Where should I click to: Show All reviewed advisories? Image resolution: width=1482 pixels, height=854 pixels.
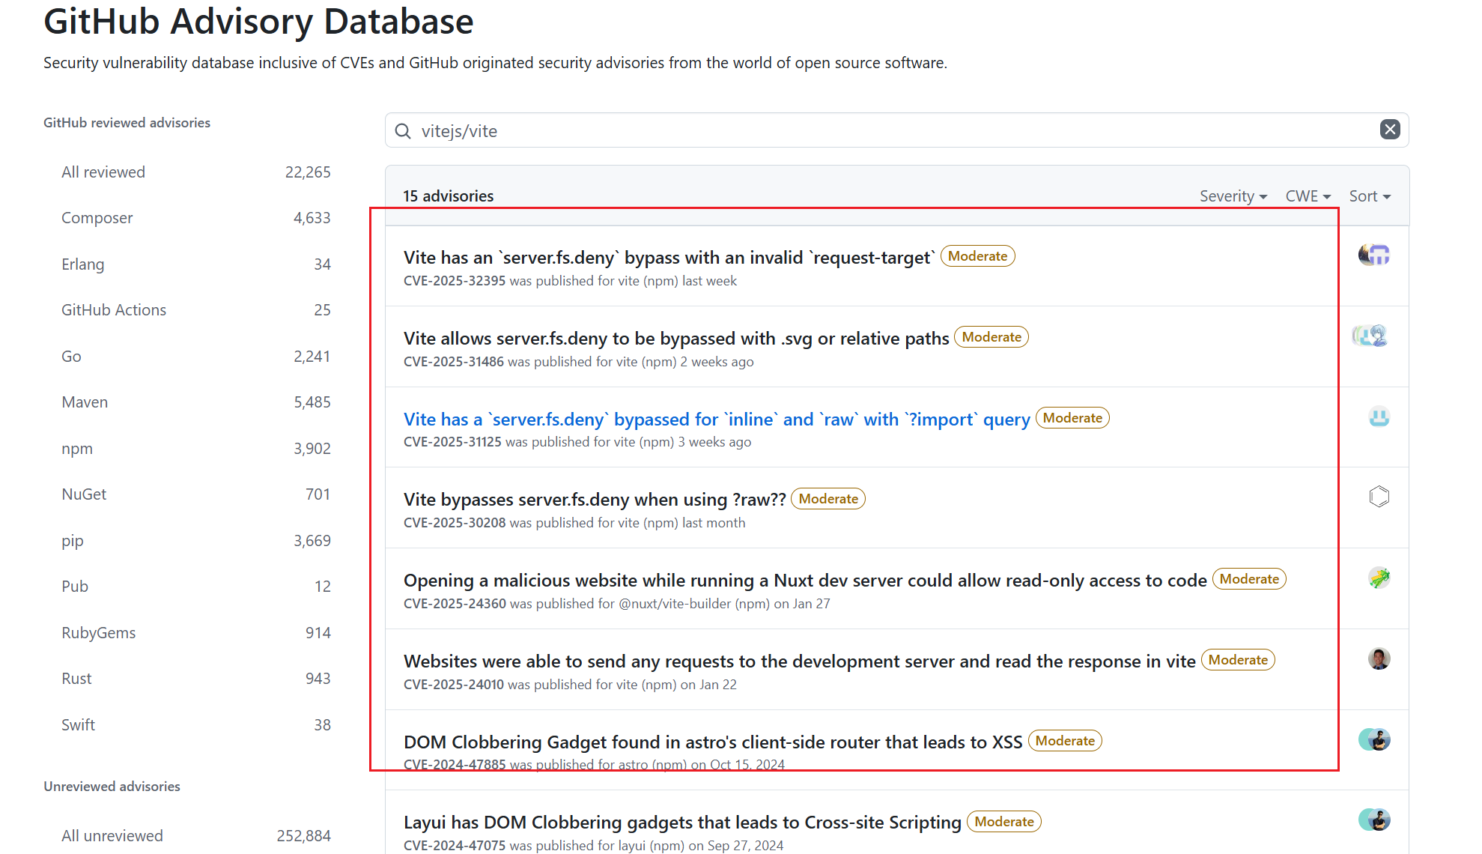[103, 172]
